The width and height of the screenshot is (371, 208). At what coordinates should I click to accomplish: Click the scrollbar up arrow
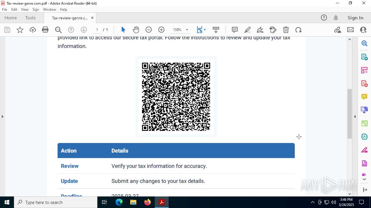coord(350,39)
